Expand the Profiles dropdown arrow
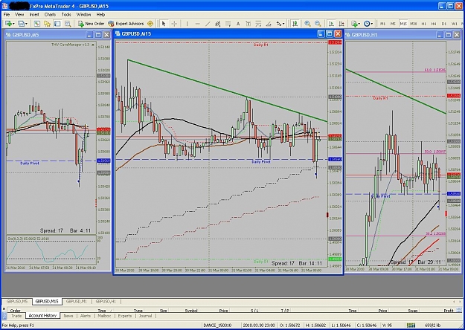 [x=26, y=24]
